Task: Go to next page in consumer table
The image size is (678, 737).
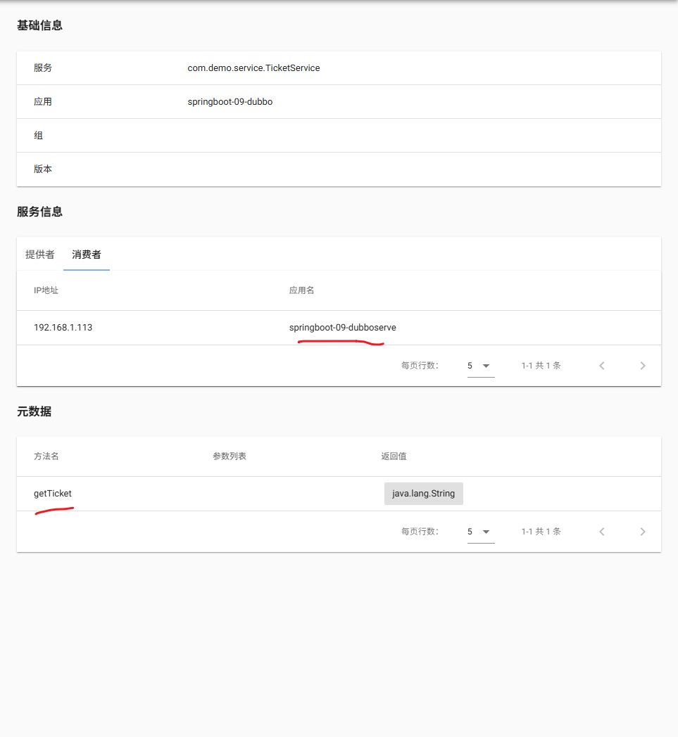Action: 643,366
